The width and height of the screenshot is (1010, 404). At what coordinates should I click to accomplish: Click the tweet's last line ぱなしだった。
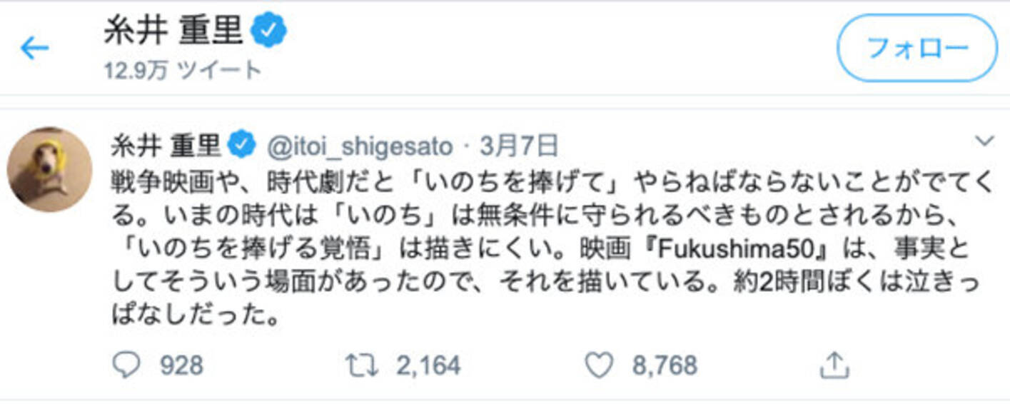[194, 315]
